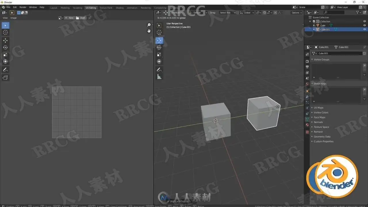Click the Zoom magnifier icon in UV editor

click(149, 25)
